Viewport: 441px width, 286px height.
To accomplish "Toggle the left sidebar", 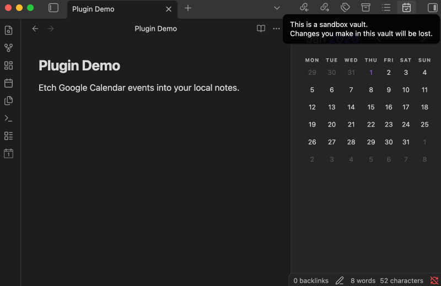I will [53, 8].
